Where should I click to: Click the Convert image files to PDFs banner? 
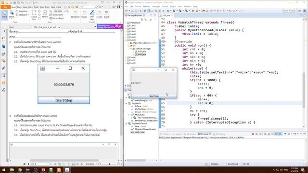click(x=110, y=26)
